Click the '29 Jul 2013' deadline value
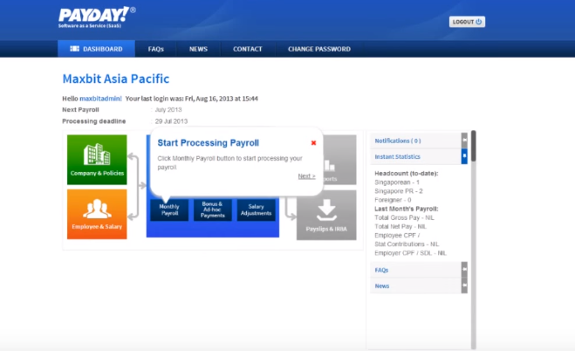Viewport: 575px width, 351px height. pyautogui.click(x=171, y=121)
